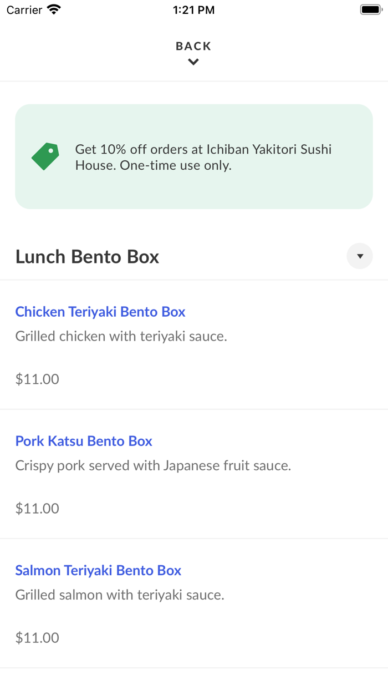Click the Lunch Bento Box heading
Image resolution: width=388 pixels, height=690 pixels.
coord(87,256)
